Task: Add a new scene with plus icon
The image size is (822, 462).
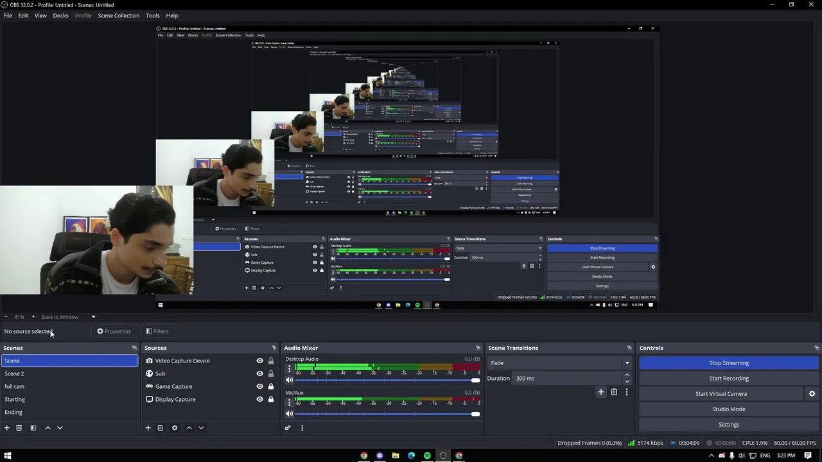Action: (7, 428)
